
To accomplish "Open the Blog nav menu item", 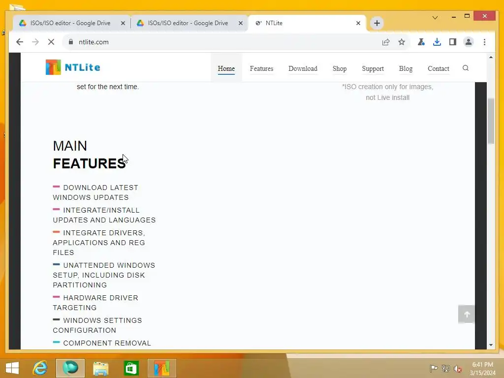I will [x=406, y=68].
